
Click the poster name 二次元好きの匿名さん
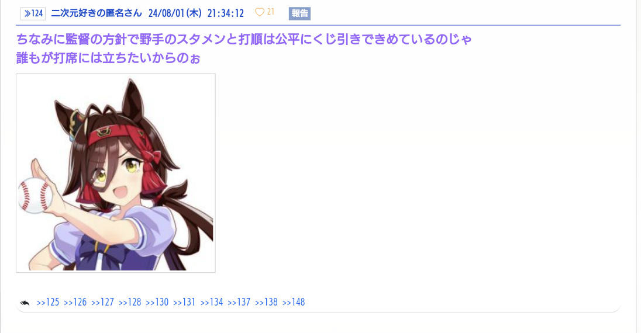[97, 13]
